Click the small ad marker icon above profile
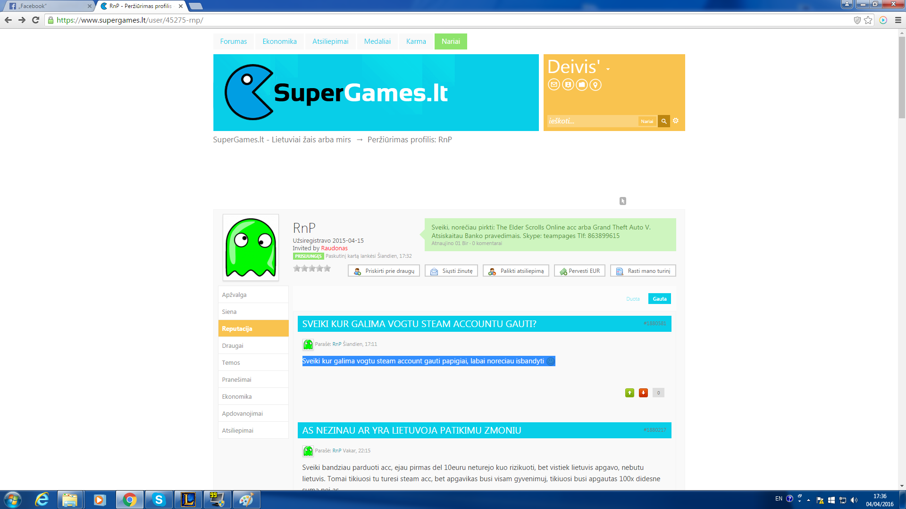The width and height of the screenshot is (906, 509). click(623, 201)
